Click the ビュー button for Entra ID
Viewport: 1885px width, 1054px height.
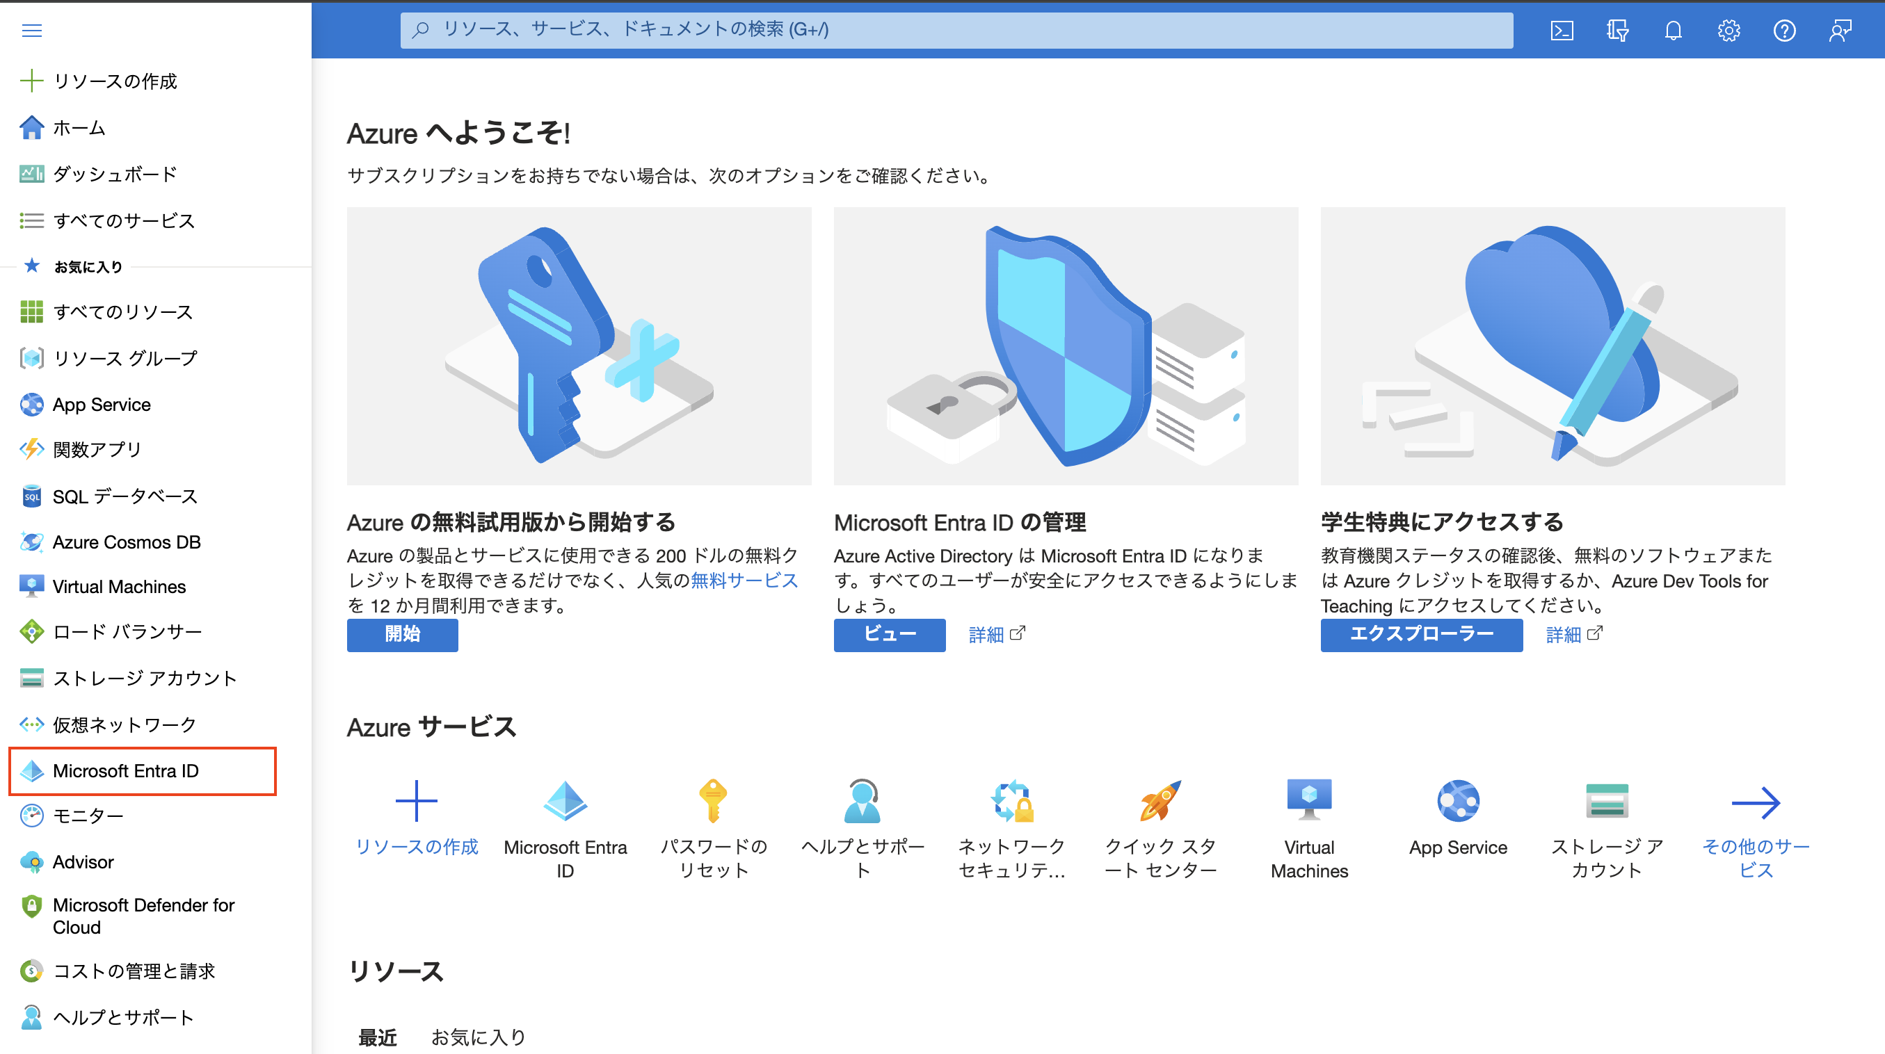coord(890,634)
